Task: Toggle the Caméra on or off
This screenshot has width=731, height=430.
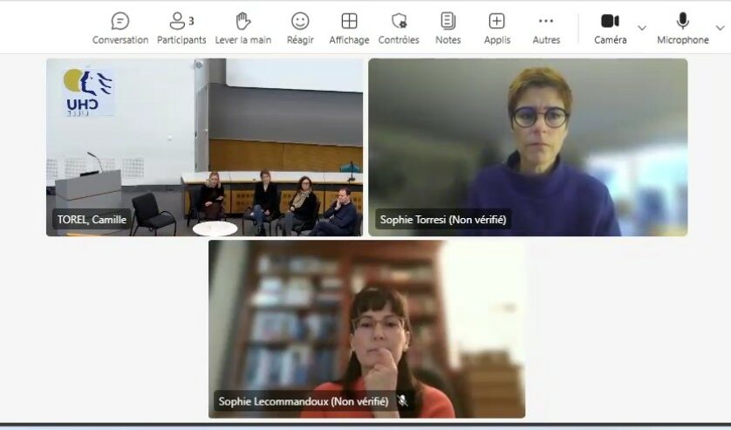Action: [610, 28]
